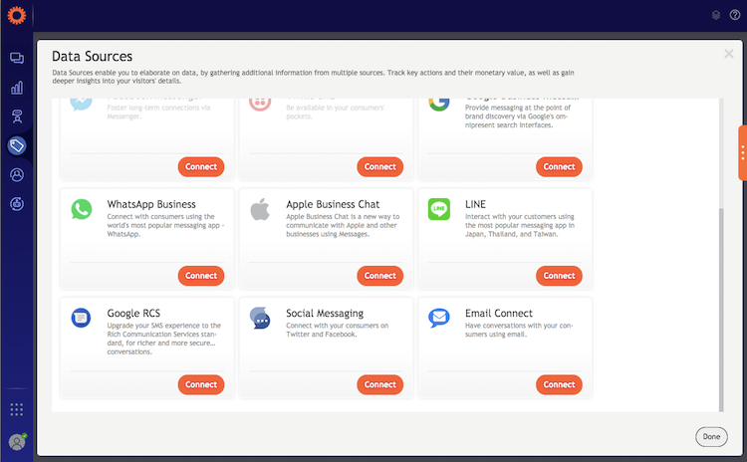Click the green LINE logo icon
The height and width of the screenshot is (462, 747).
(x=439, y=209)
